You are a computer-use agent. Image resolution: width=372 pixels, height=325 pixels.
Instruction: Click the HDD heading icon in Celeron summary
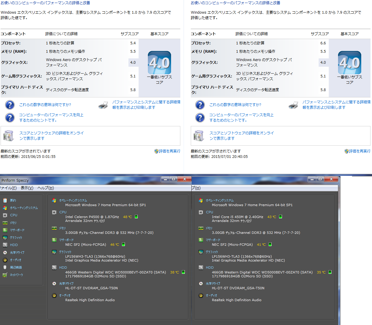[x=54, y=268]
